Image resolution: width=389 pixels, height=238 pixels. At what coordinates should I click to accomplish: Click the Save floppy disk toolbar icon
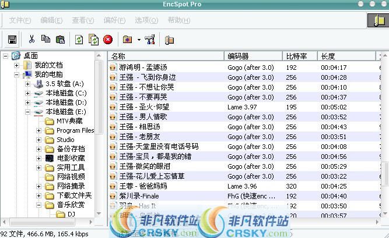click(x=12, y=40)
